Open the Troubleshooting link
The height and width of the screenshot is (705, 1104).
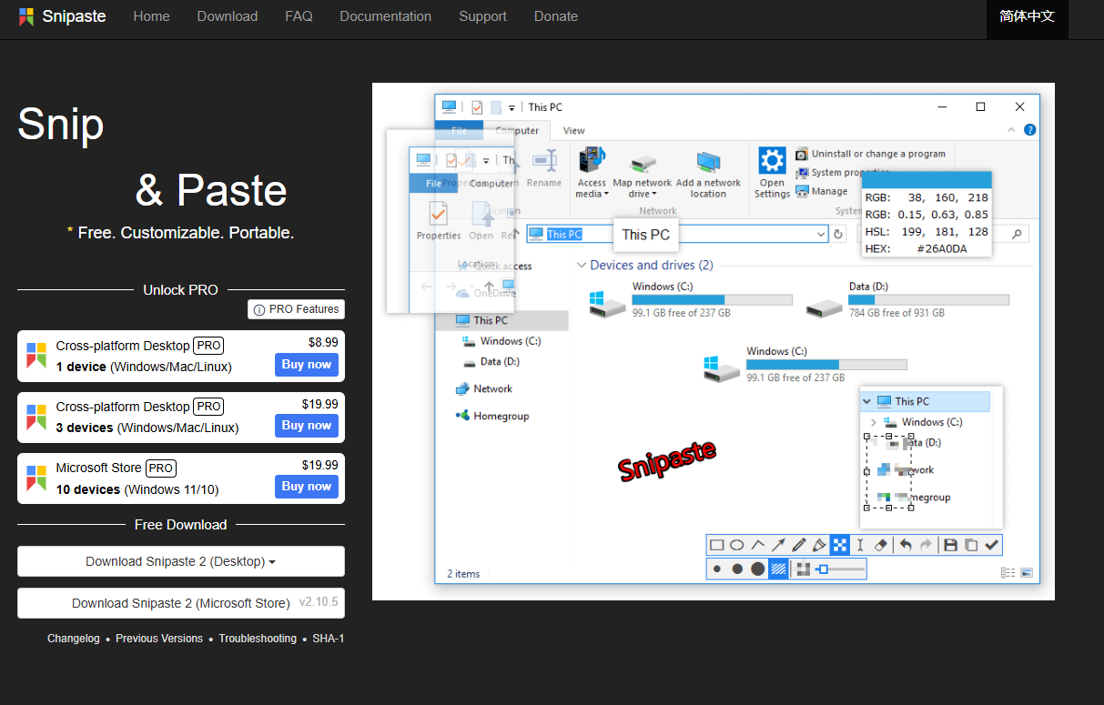[258, 639]
